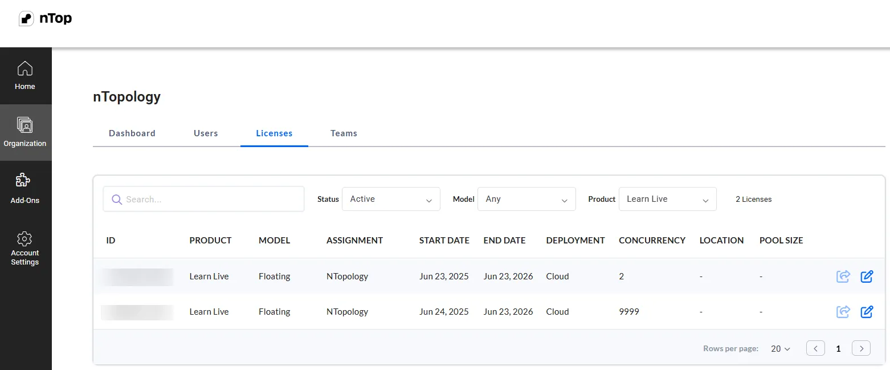
Task: Click the nTop logo icon
Action: click(x=26, y=19)
